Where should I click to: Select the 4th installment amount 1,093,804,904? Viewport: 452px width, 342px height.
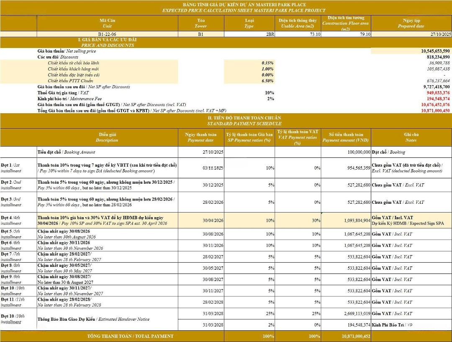(x=355, y=220)
